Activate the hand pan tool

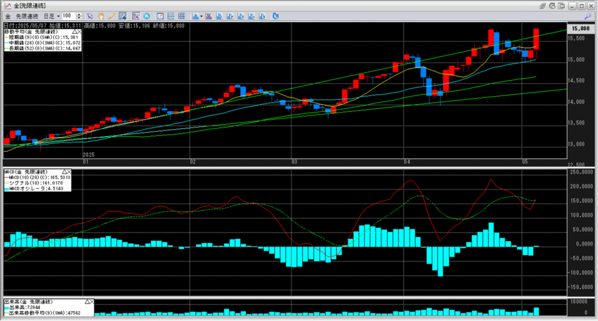click(x=101, y=16)
